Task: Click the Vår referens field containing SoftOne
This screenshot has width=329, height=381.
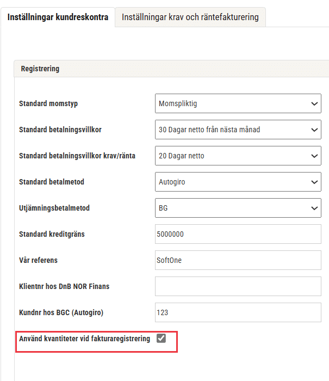Action: (238, 260)
